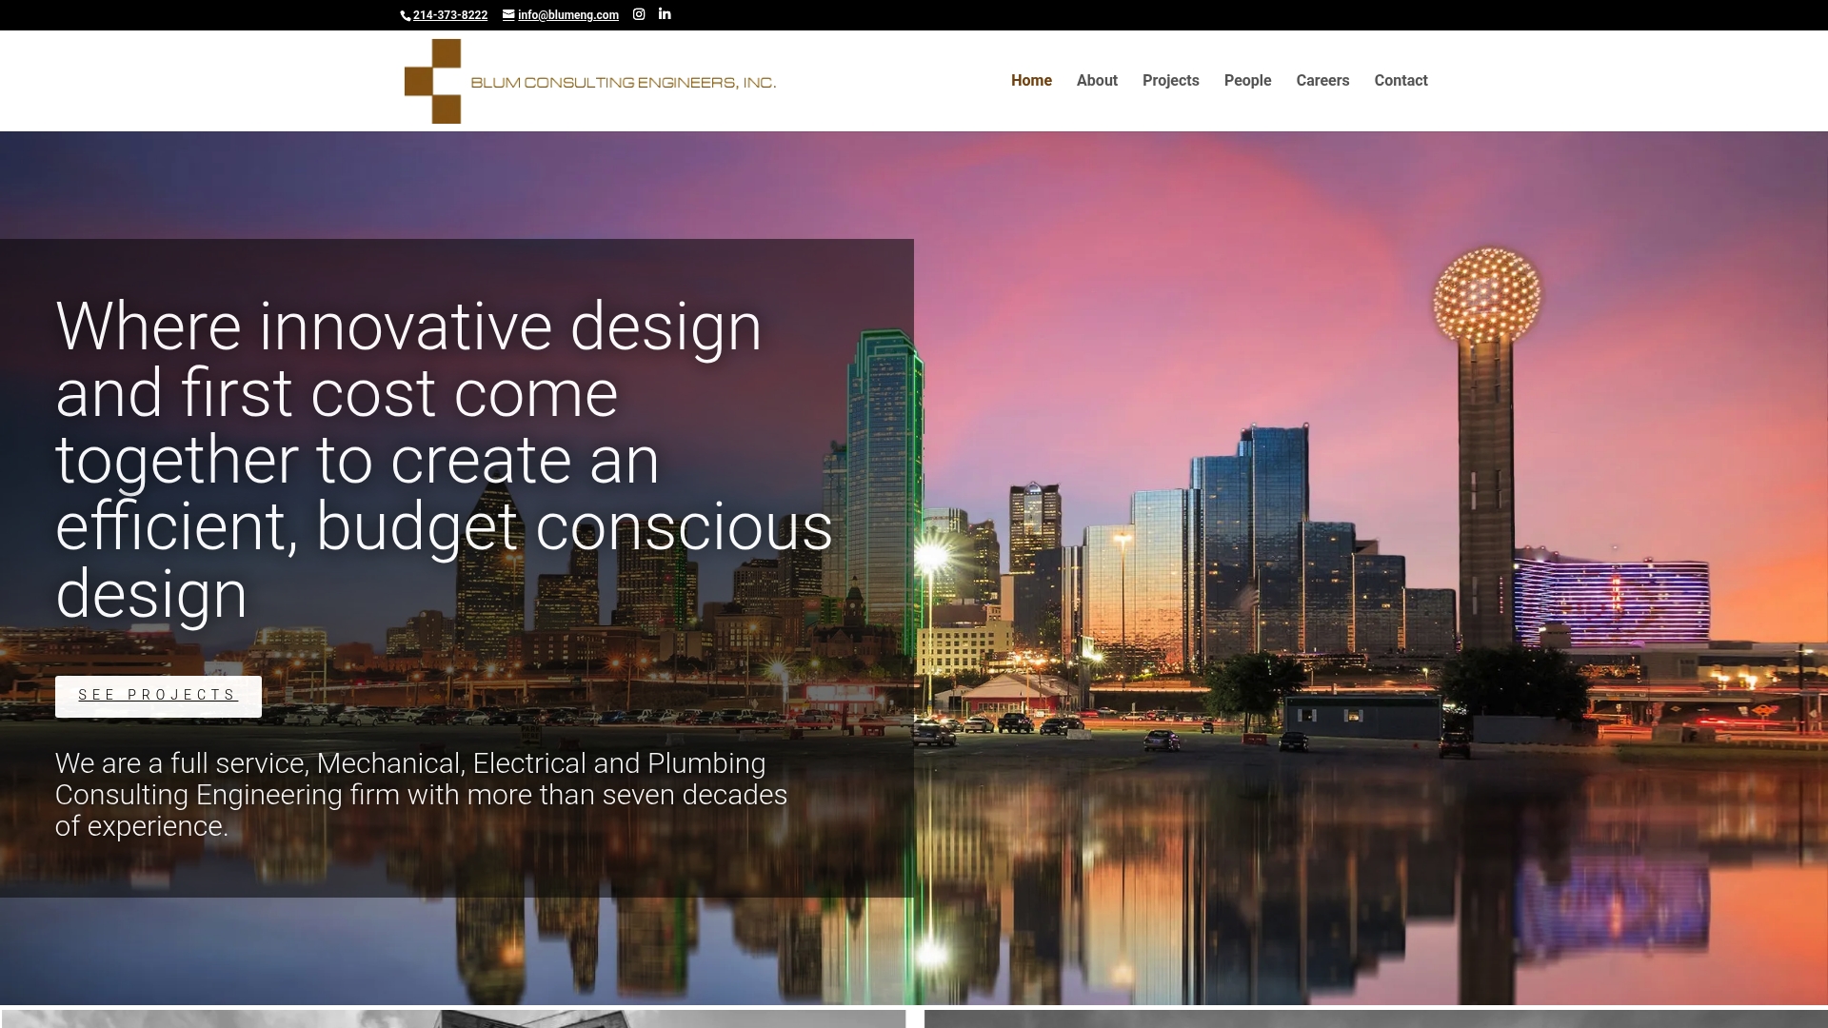The width and height of the screenshot is (1828, 1028).
Task: Click the seven decades experience paragraph
Action: coord(422,794)
